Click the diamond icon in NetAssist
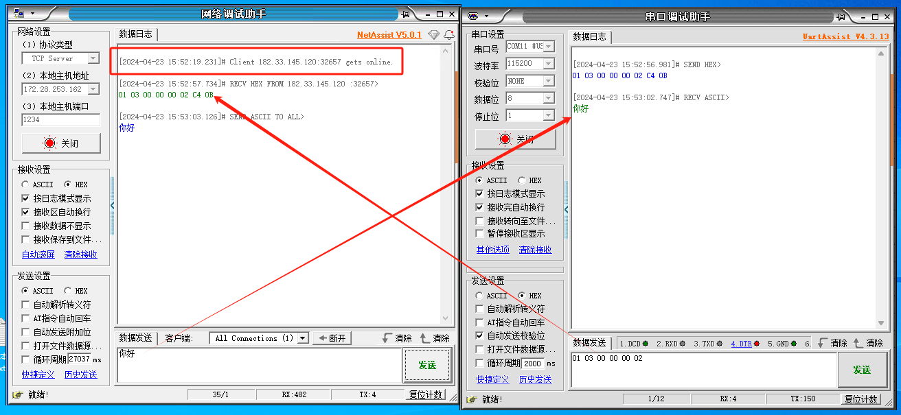 (433, 35)
